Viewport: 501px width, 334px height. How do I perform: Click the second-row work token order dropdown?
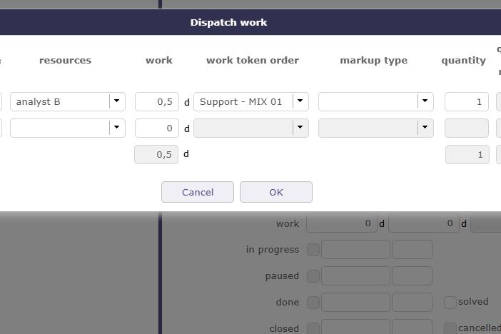click(x=250, y=128)
